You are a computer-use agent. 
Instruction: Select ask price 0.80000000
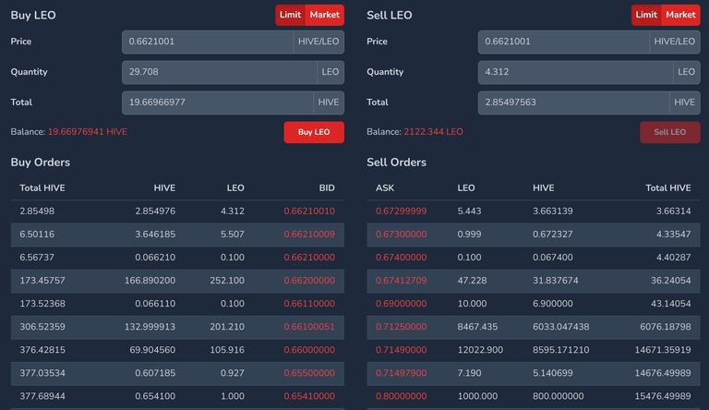(x=401, y=395)
